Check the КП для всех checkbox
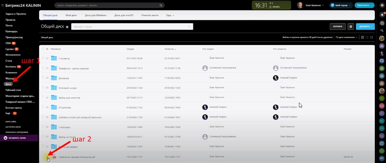The width and height of the screenshot is (386, 163). (x=42, y=107)
